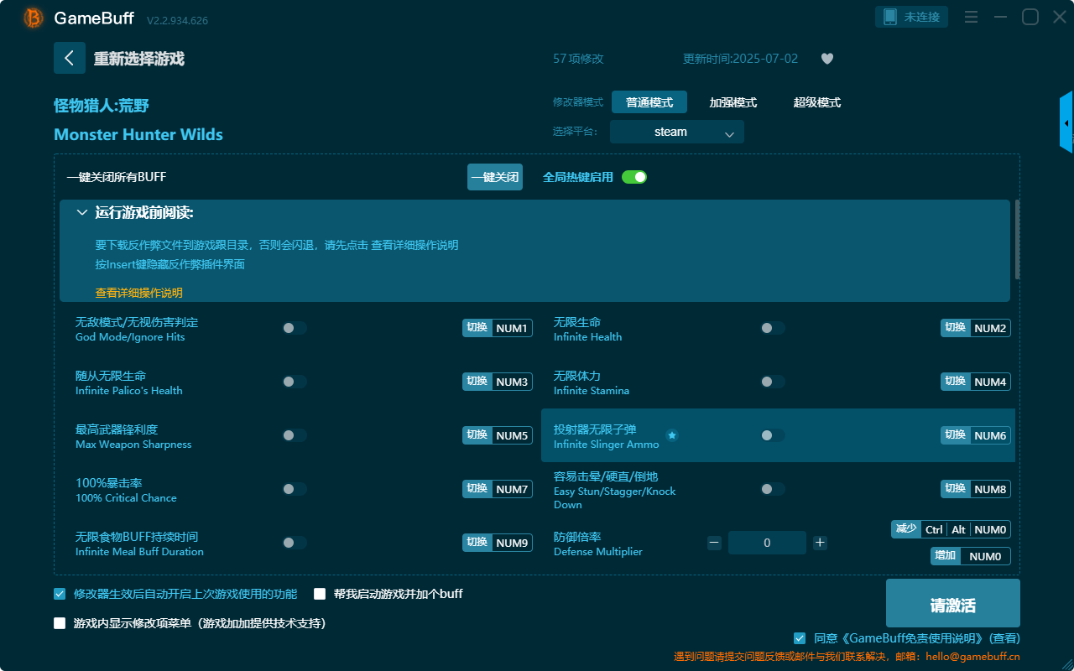Click the GameBuff logo icon
The width and height of the screenshot is (1074, 671).
(32, 17)
